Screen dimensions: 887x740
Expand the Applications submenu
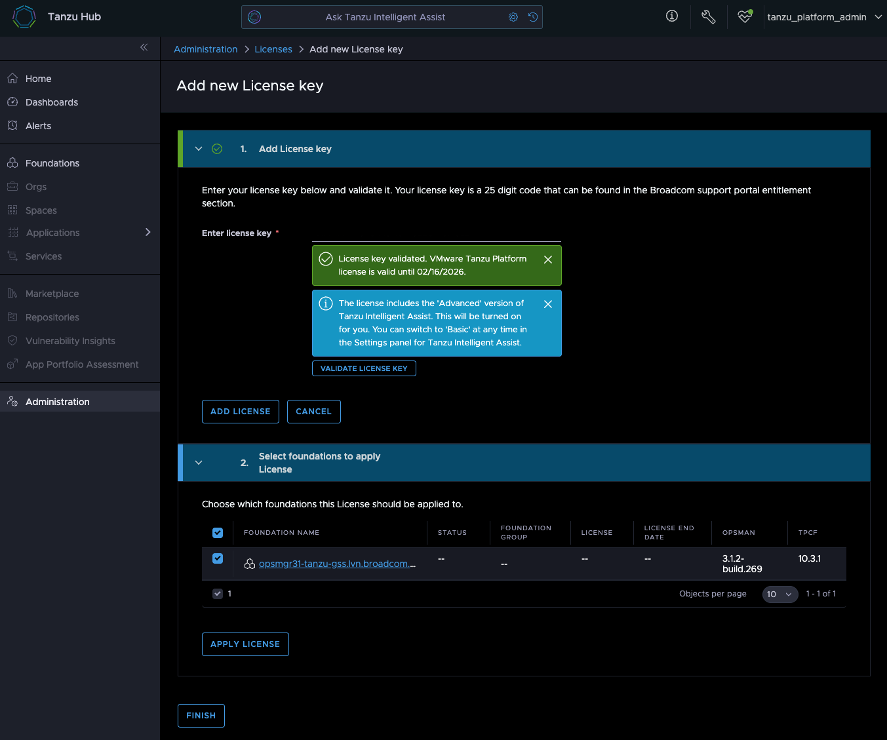148,233
